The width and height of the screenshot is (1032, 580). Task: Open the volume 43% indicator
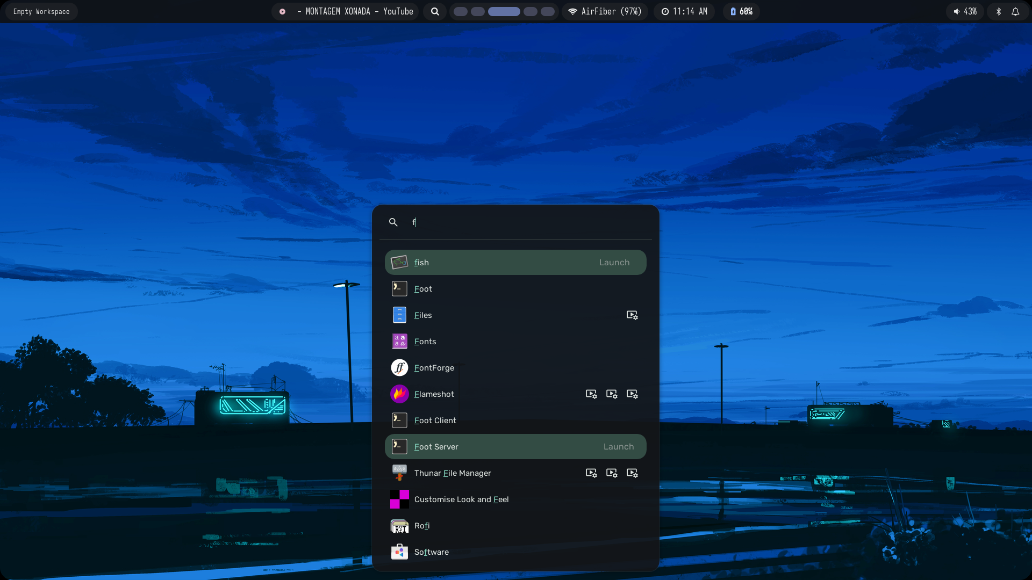[x=965, y=11]
